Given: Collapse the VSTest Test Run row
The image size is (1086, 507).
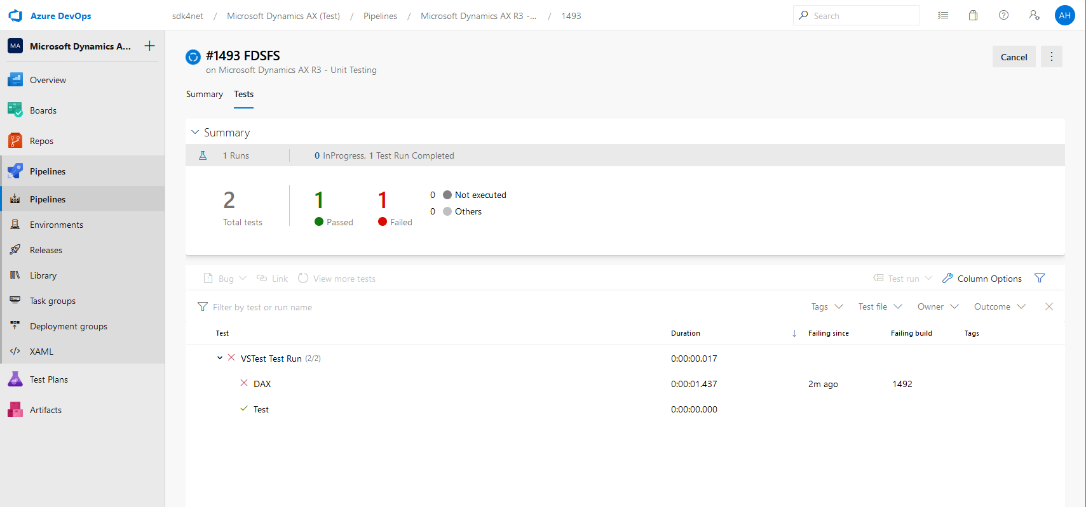Looking at the screenshot, I should click(x=220, y=358).
